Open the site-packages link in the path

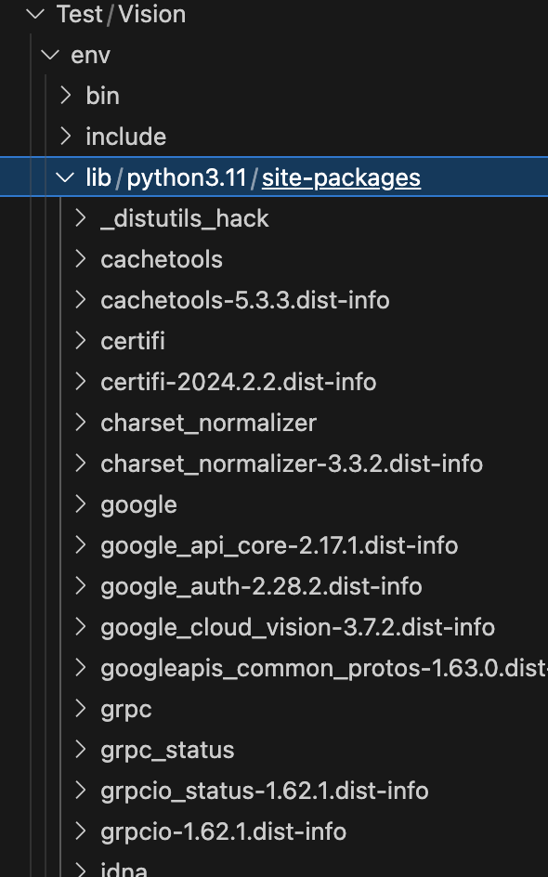point(340,177)
